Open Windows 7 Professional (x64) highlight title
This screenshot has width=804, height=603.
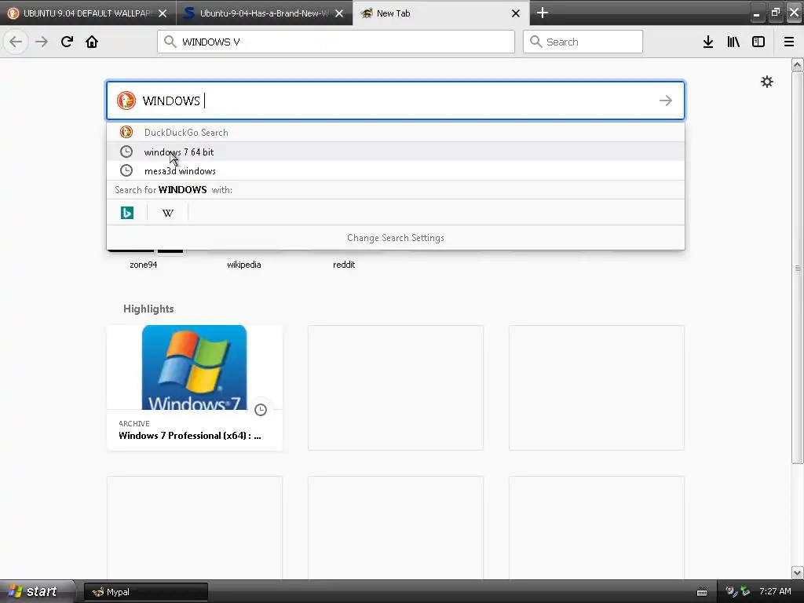pyautogui.click(x=190, y=435)
